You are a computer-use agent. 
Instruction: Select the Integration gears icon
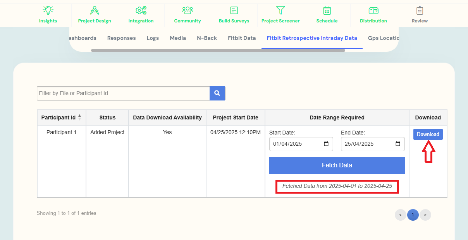tap(141, 10)
